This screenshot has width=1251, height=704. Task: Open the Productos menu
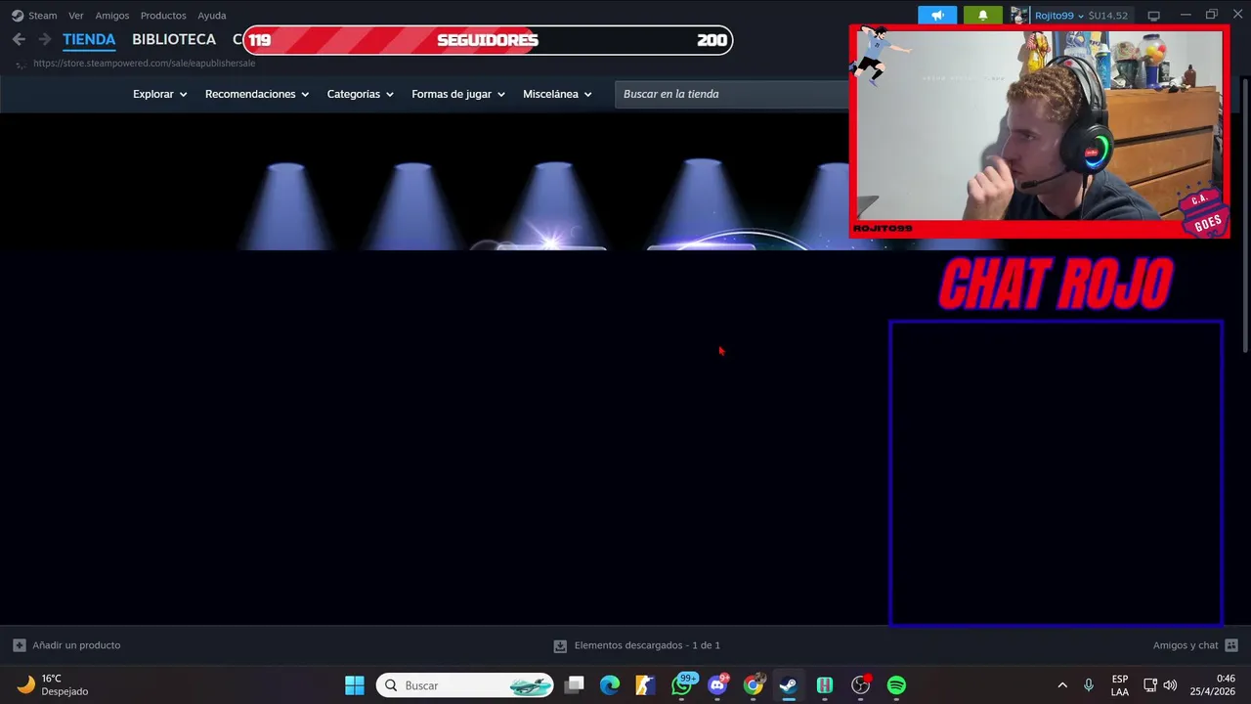163,16
